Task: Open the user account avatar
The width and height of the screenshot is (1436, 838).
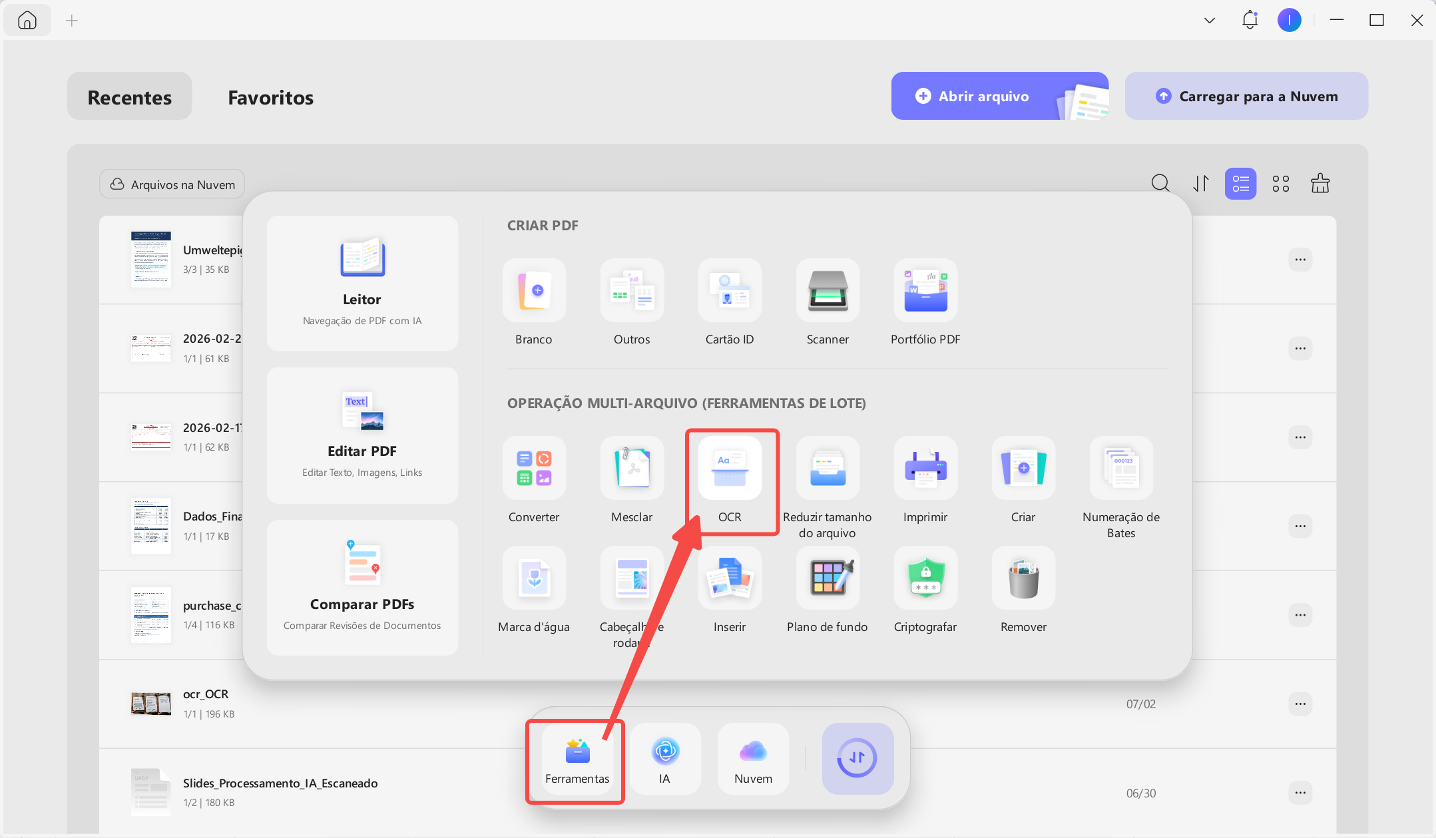Action: click(x=1289, y=20)
